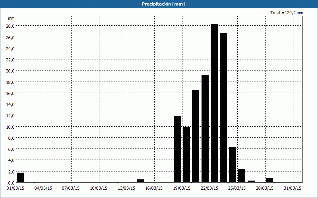The image size is (318, 198).
Task: Click the 25/03/15 date label
Action: [x=237, y=188]
